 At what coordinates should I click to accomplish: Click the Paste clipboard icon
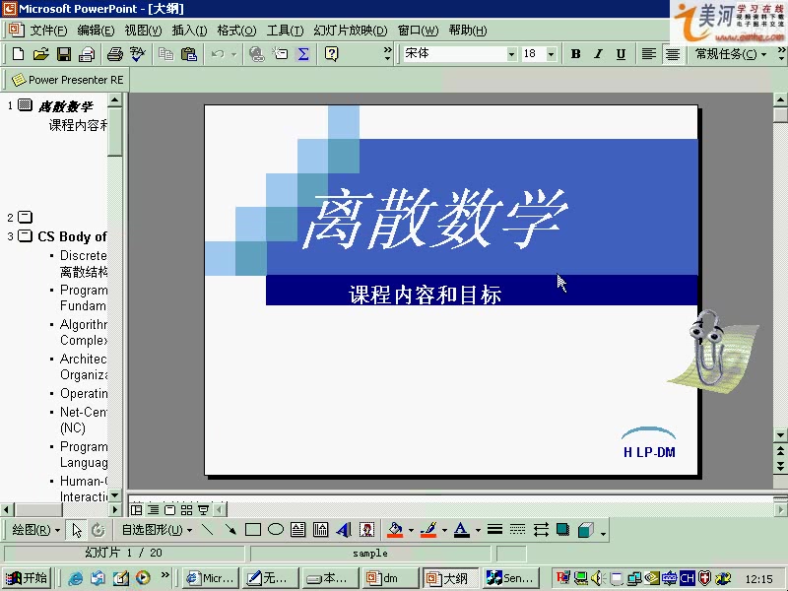click(x=189, y=54)
